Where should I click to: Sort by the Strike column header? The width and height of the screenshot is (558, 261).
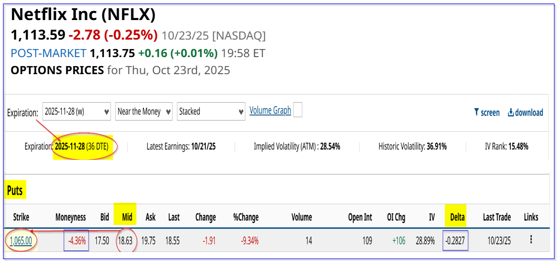(21, 217)
